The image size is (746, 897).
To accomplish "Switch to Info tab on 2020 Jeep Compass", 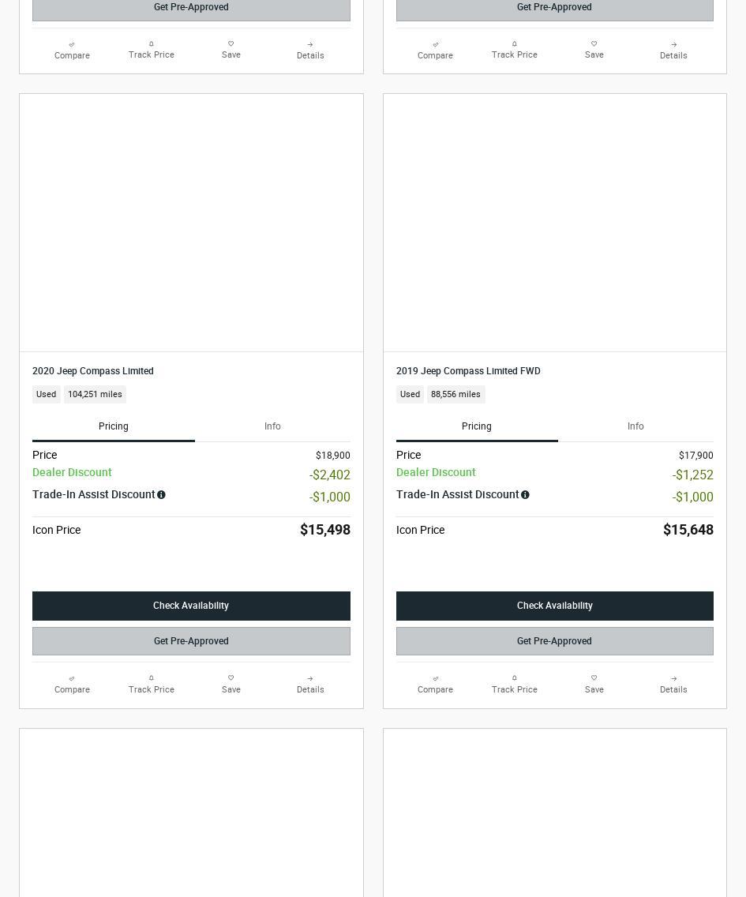I will click(x=272, y=426).
